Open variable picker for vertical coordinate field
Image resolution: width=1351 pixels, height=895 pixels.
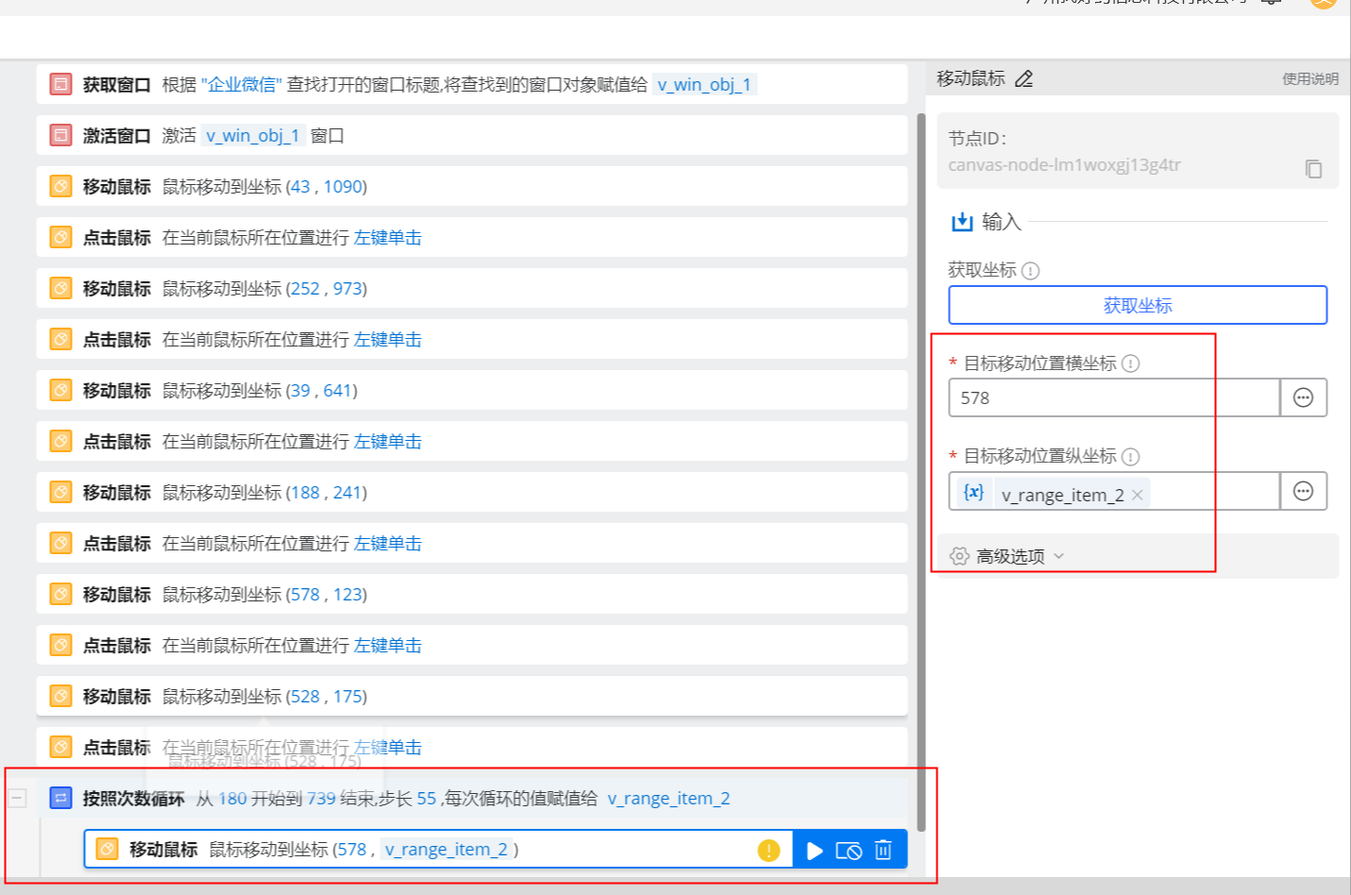[x=1303, y=491]
